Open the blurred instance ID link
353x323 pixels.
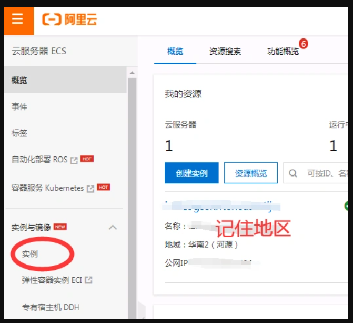pos(221,206)
